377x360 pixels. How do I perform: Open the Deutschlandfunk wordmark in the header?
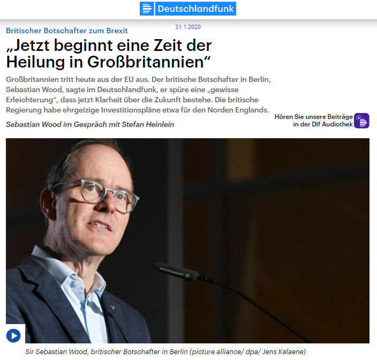coord(195,9)
